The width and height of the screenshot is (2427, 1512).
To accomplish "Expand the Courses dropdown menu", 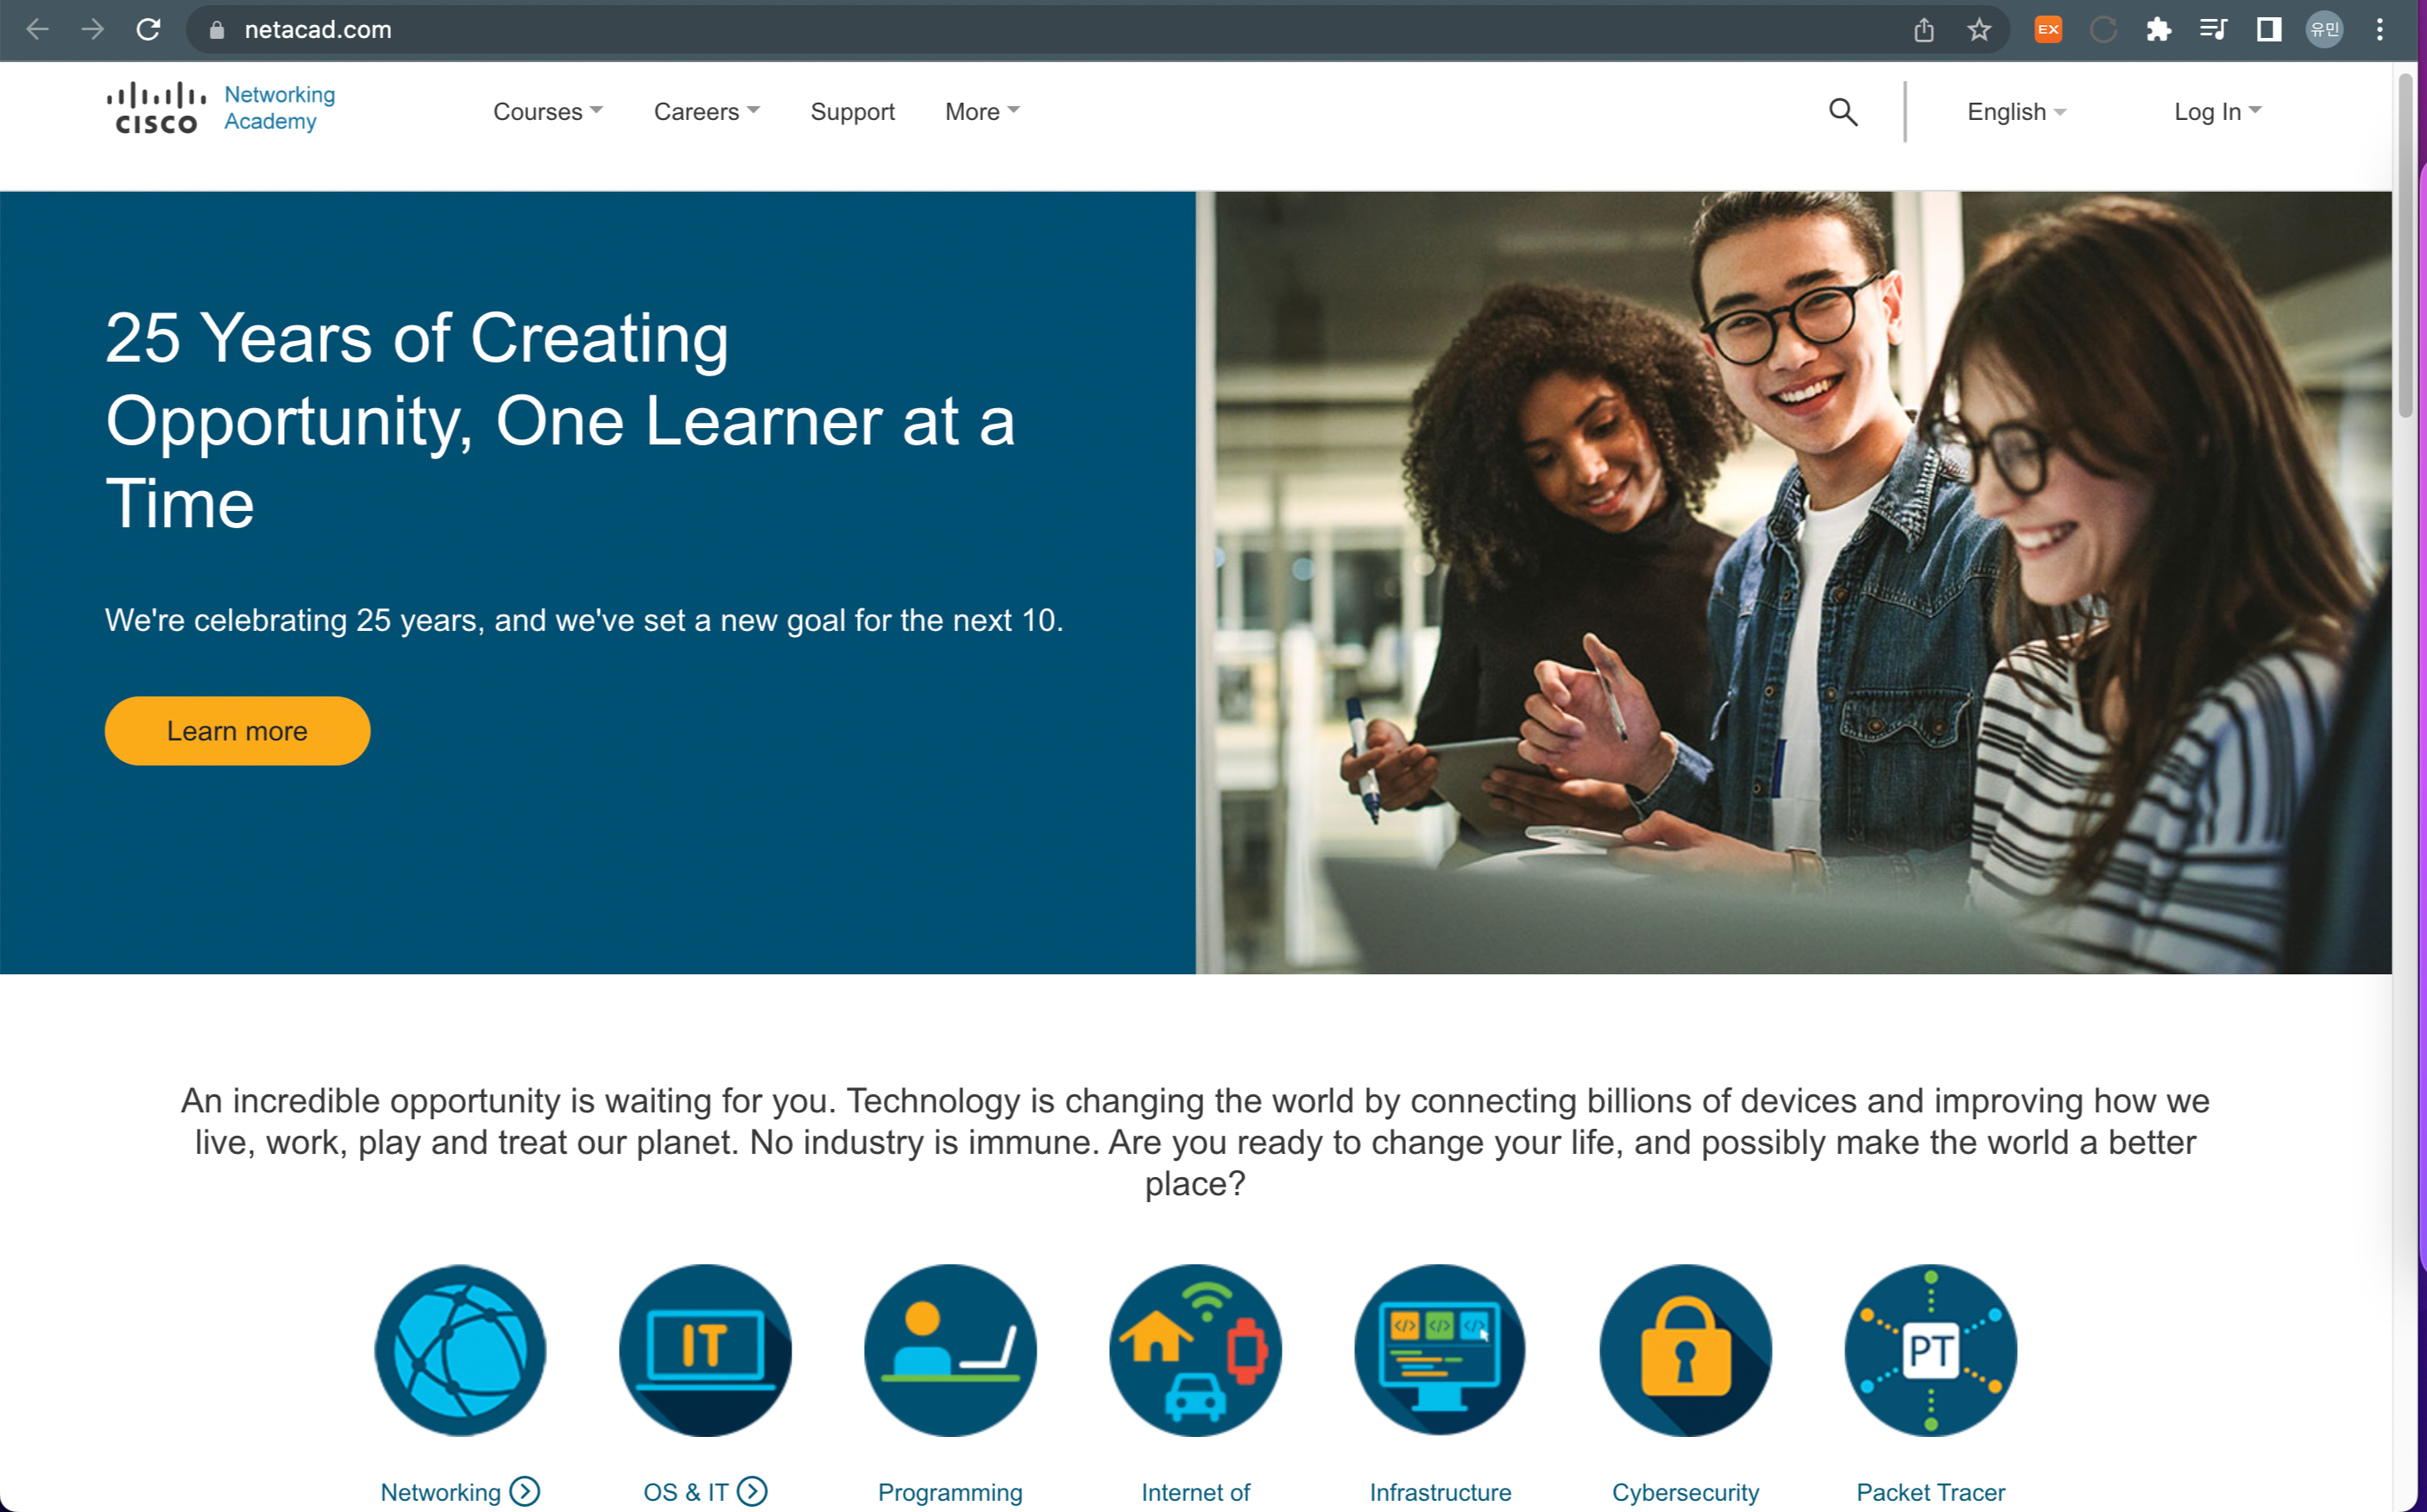I will (x=547, y=112).
